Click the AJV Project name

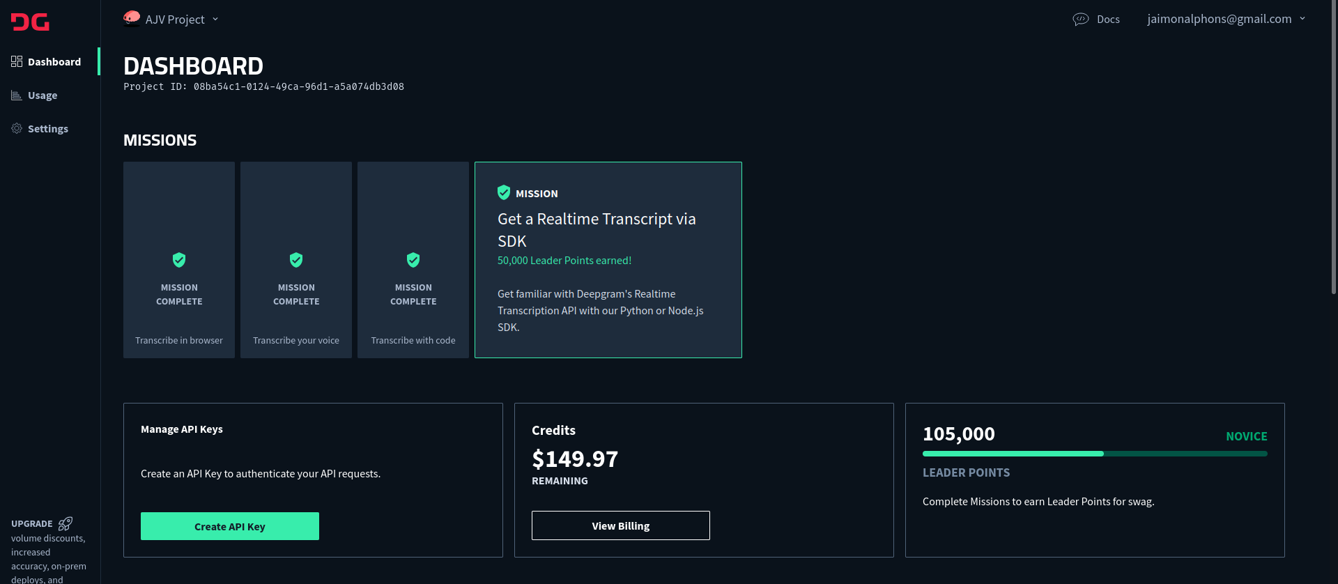pos(175,20)
